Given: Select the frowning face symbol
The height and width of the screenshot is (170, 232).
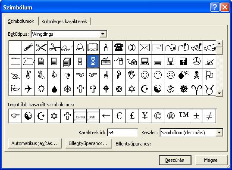Looking at the screenshot, I should [171, 75].
